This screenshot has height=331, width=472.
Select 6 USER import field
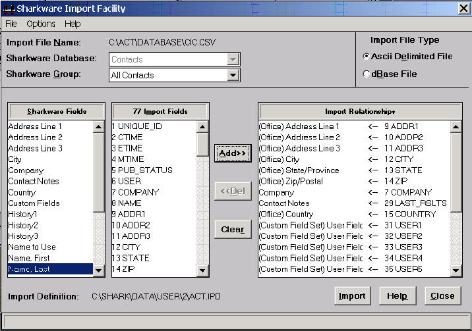[154, 181]
